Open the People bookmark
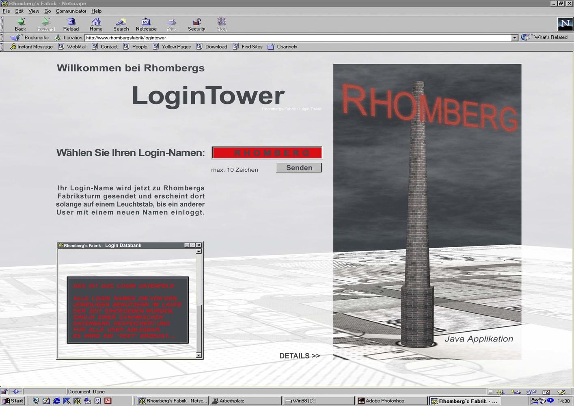Viewport: 574px width, 406px height. pyautogui.click(x=135, y=47)
